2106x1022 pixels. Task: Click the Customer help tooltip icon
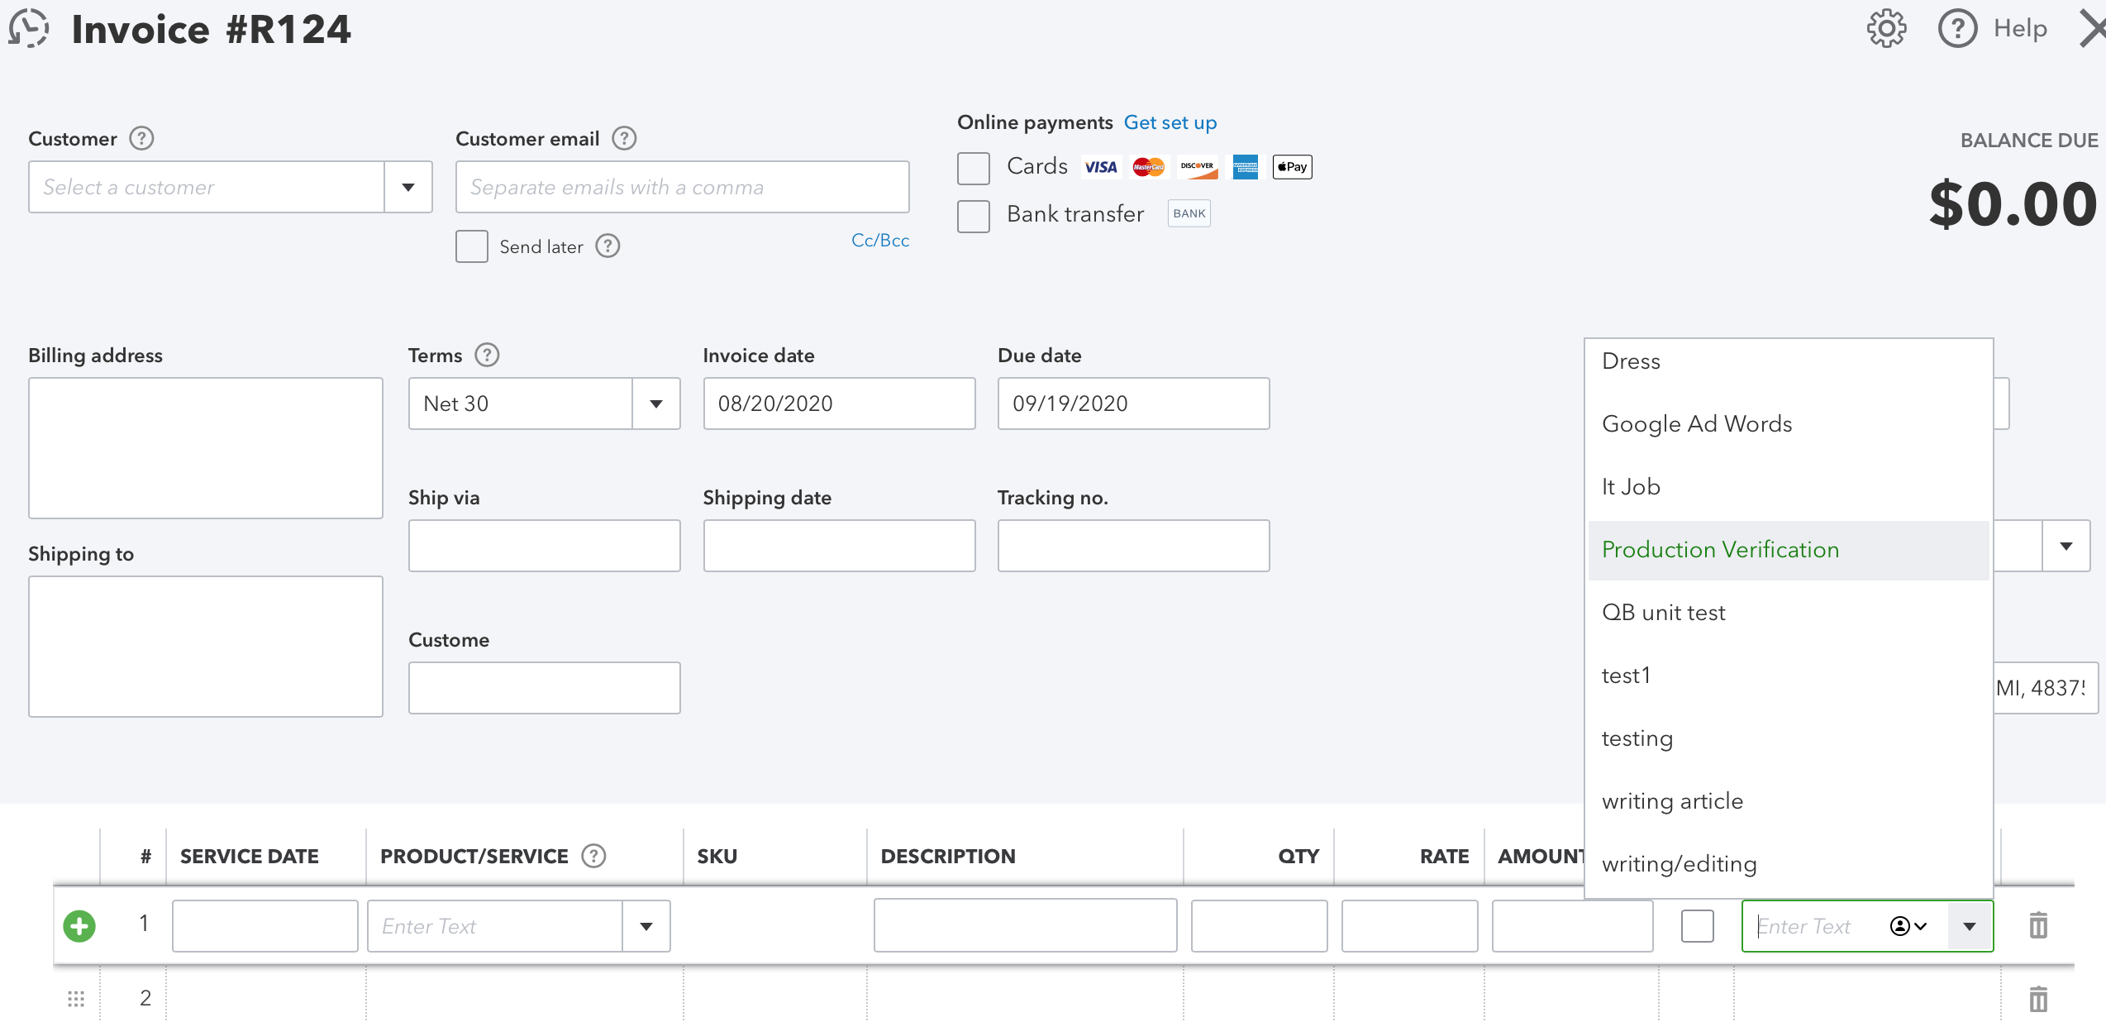pos(142,138)
